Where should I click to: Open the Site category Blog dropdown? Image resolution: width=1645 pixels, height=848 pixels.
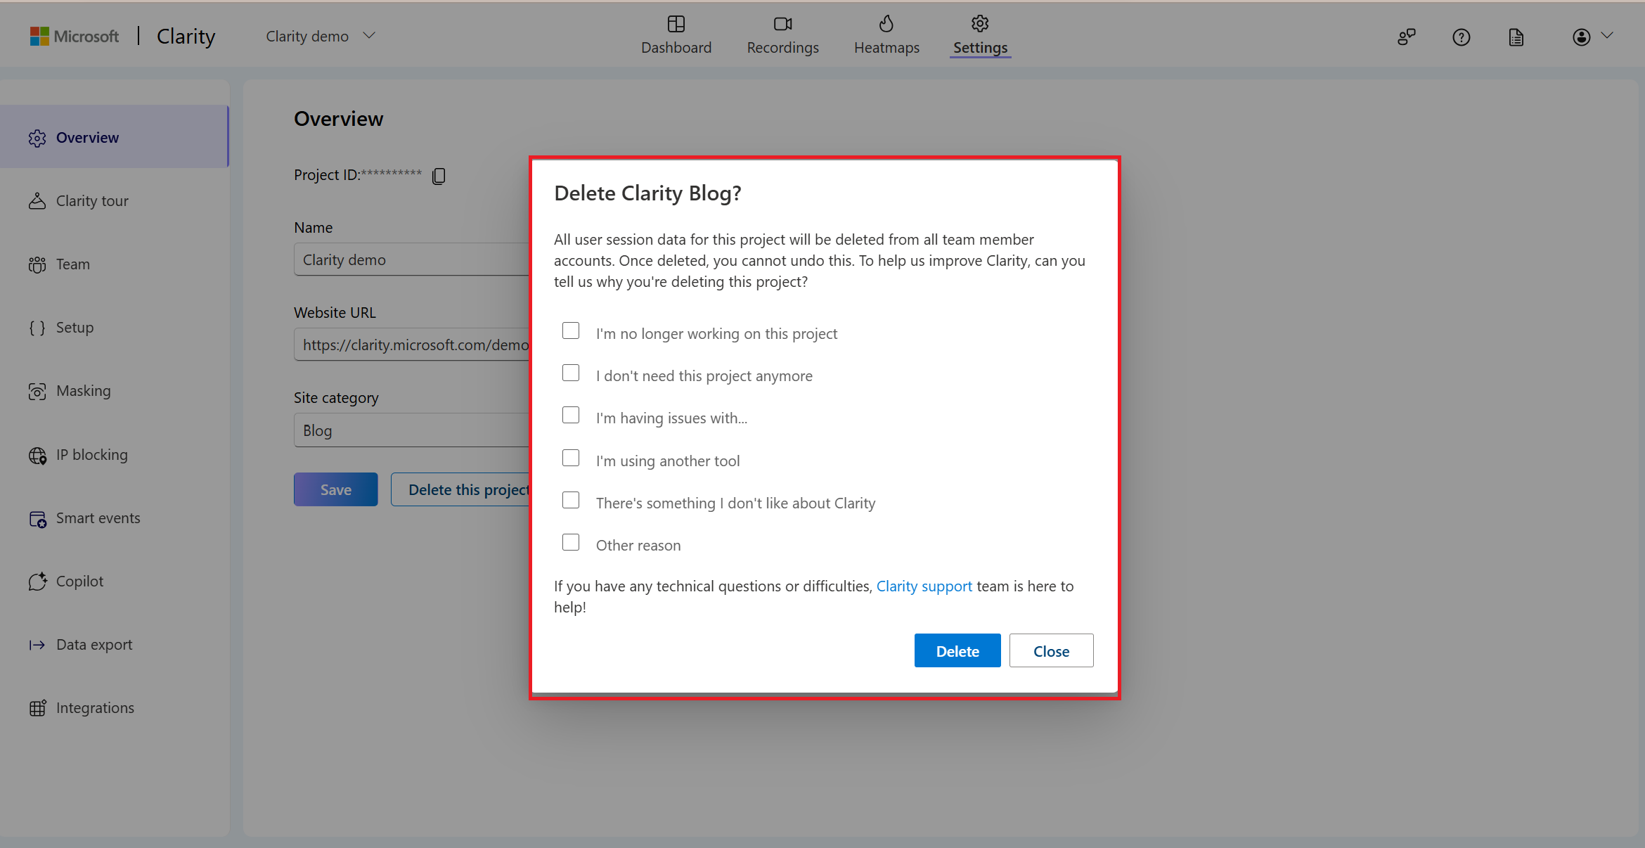pos(411,430)
